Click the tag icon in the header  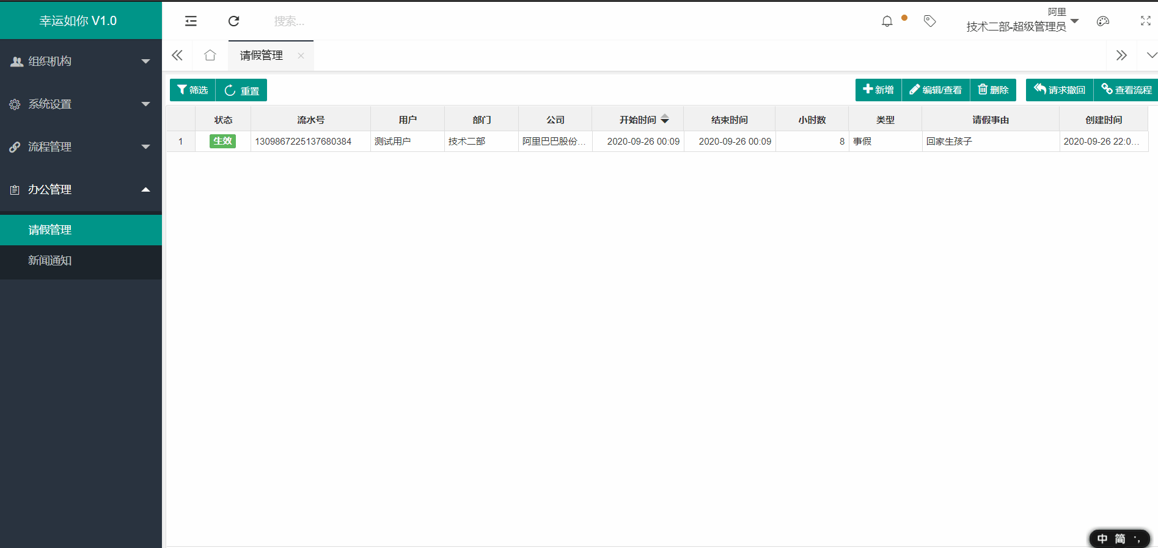click(929, 21)
